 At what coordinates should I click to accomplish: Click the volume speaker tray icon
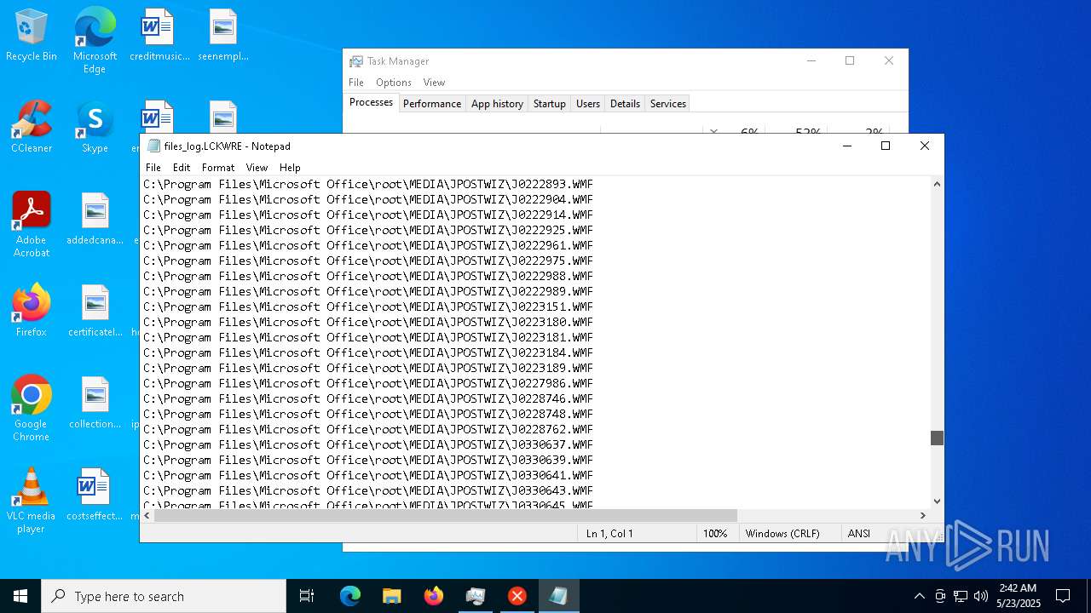[x=981, y=596]
